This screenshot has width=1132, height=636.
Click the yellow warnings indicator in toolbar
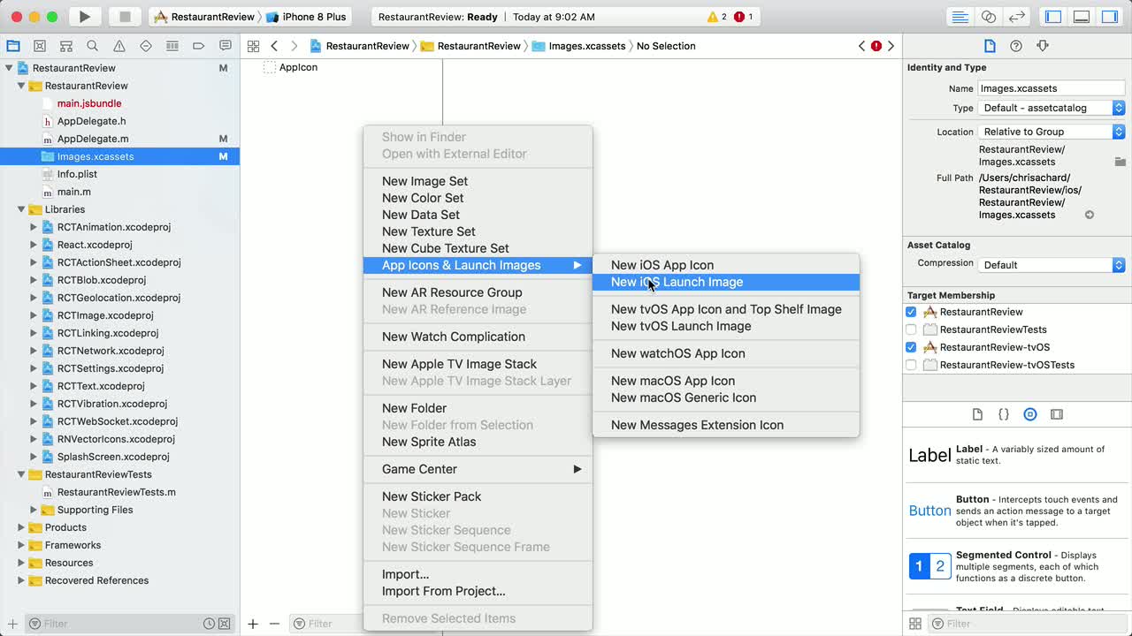point(716,17)
